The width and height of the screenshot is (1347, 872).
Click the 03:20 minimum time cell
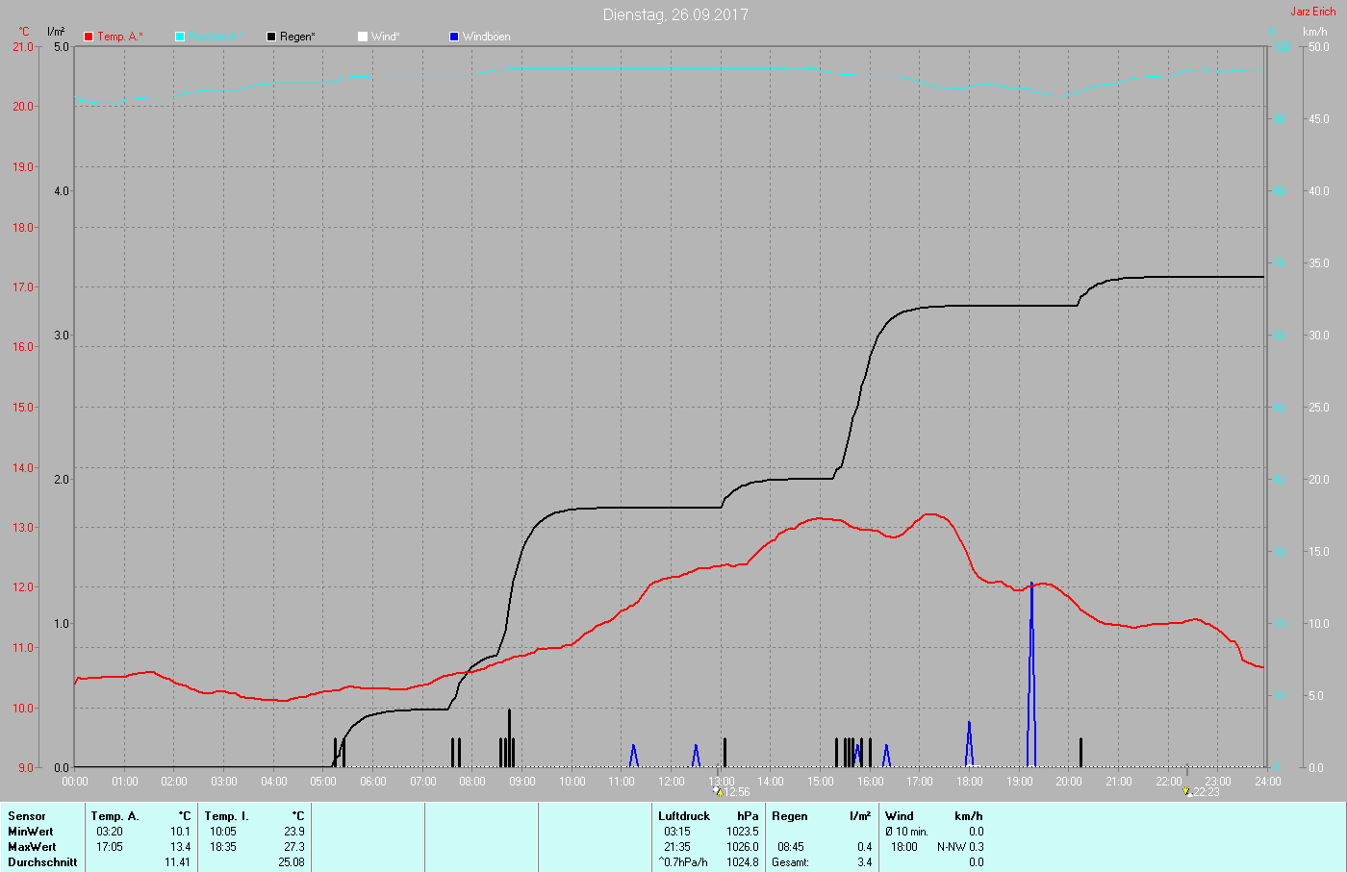point(110,832)
